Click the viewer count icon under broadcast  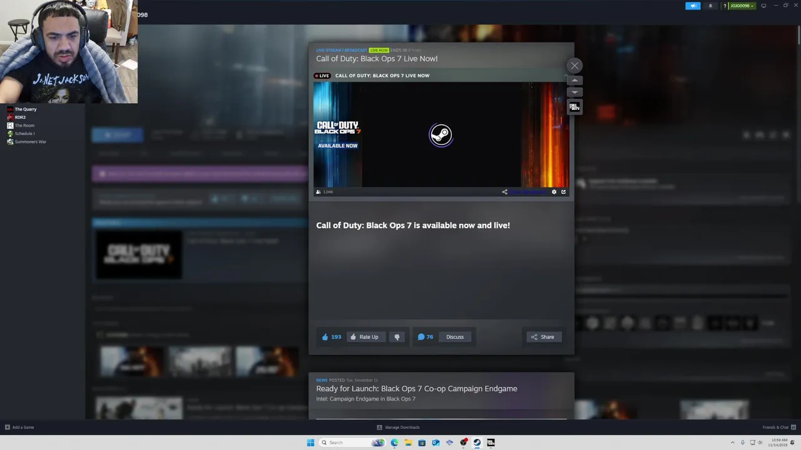[x=319, y=192]
